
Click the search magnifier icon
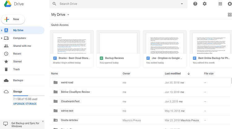[54, 4]
